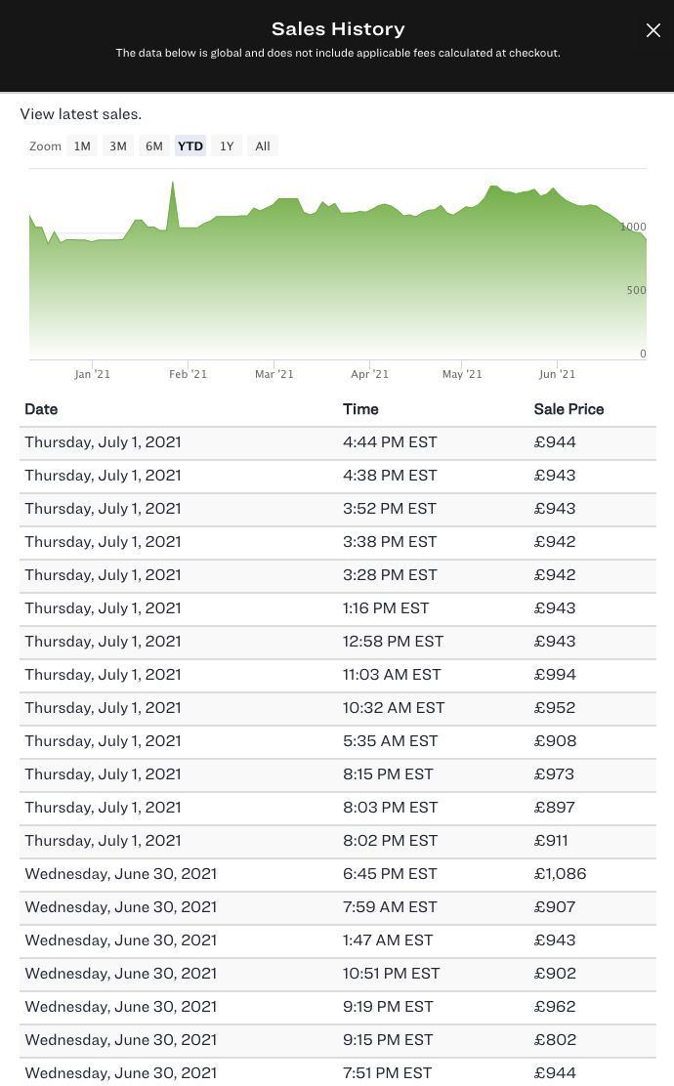674x1086 pixels.
Task: Click the Jun '21 axis label
Action: pos(557,374)
